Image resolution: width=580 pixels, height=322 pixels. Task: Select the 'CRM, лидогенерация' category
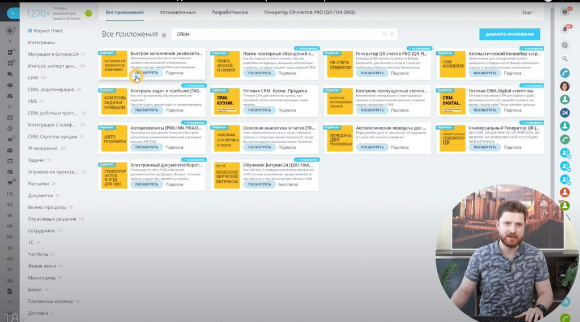51,89
